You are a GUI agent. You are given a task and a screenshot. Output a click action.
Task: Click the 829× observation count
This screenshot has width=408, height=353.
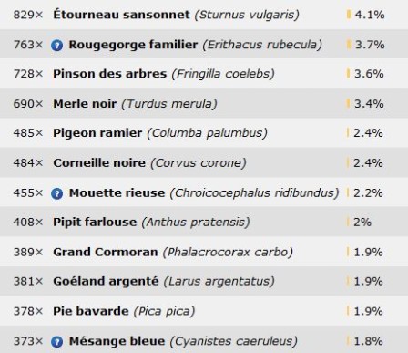tap(28, 15)
